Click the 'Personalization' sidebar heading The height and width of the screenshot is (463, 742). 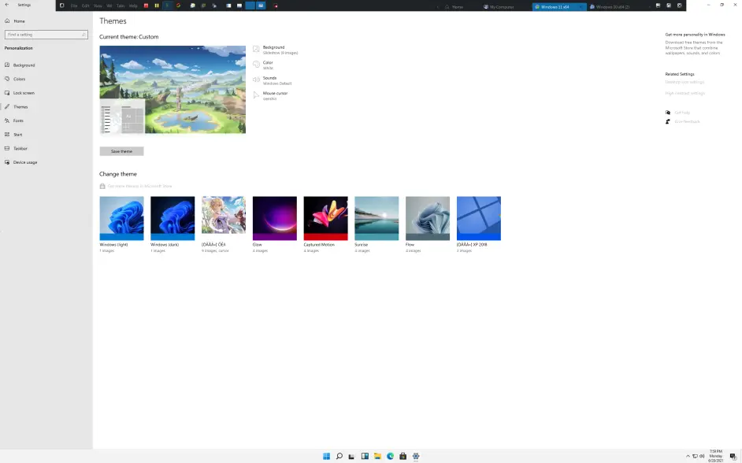[18, 48]
